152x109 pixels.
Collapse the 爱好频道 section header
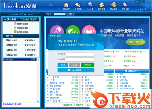point(21,36)
